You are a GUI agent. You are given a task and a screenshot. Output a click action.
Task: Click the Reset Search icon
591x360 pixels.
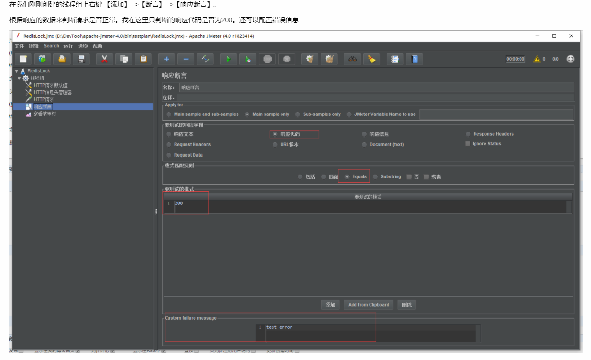[372, 59]
